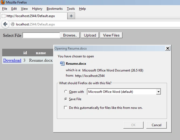Image resolution: width=180 pixels, height=140 pixels.
Task: Click the Word document icon beside Resume.docx
Action: pos(62,63)
